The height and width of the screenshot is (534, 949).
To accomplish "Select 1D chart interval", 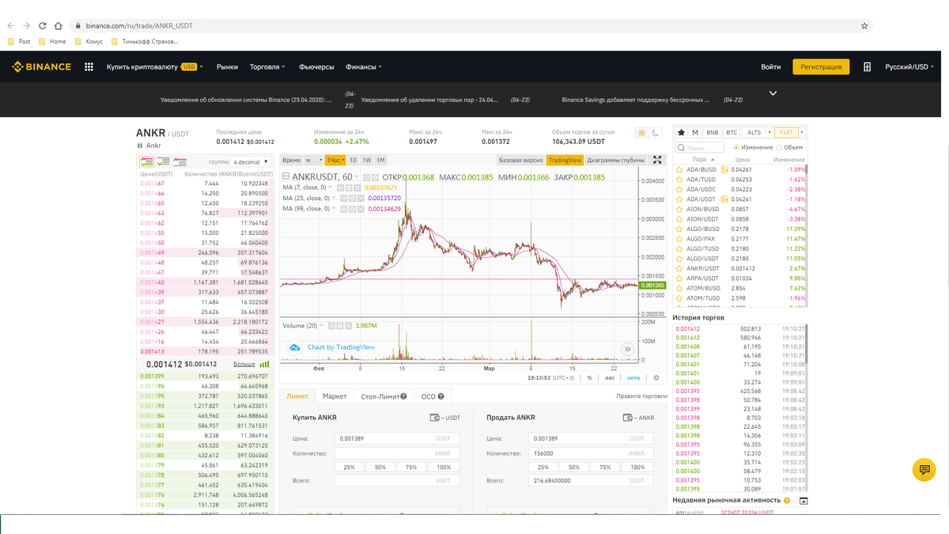I will pyautogui.click(x=353, y=160).
